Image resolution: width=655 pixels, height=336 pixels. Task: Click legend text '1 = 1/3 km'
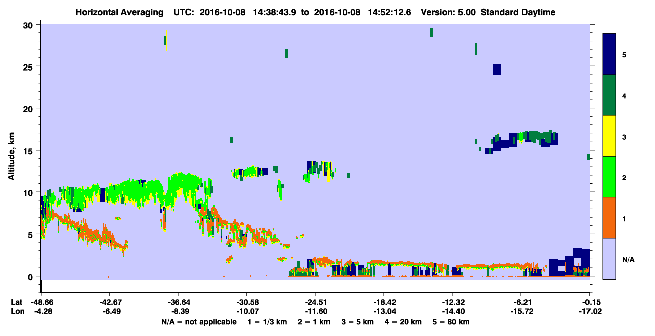[x=267, y=322]
